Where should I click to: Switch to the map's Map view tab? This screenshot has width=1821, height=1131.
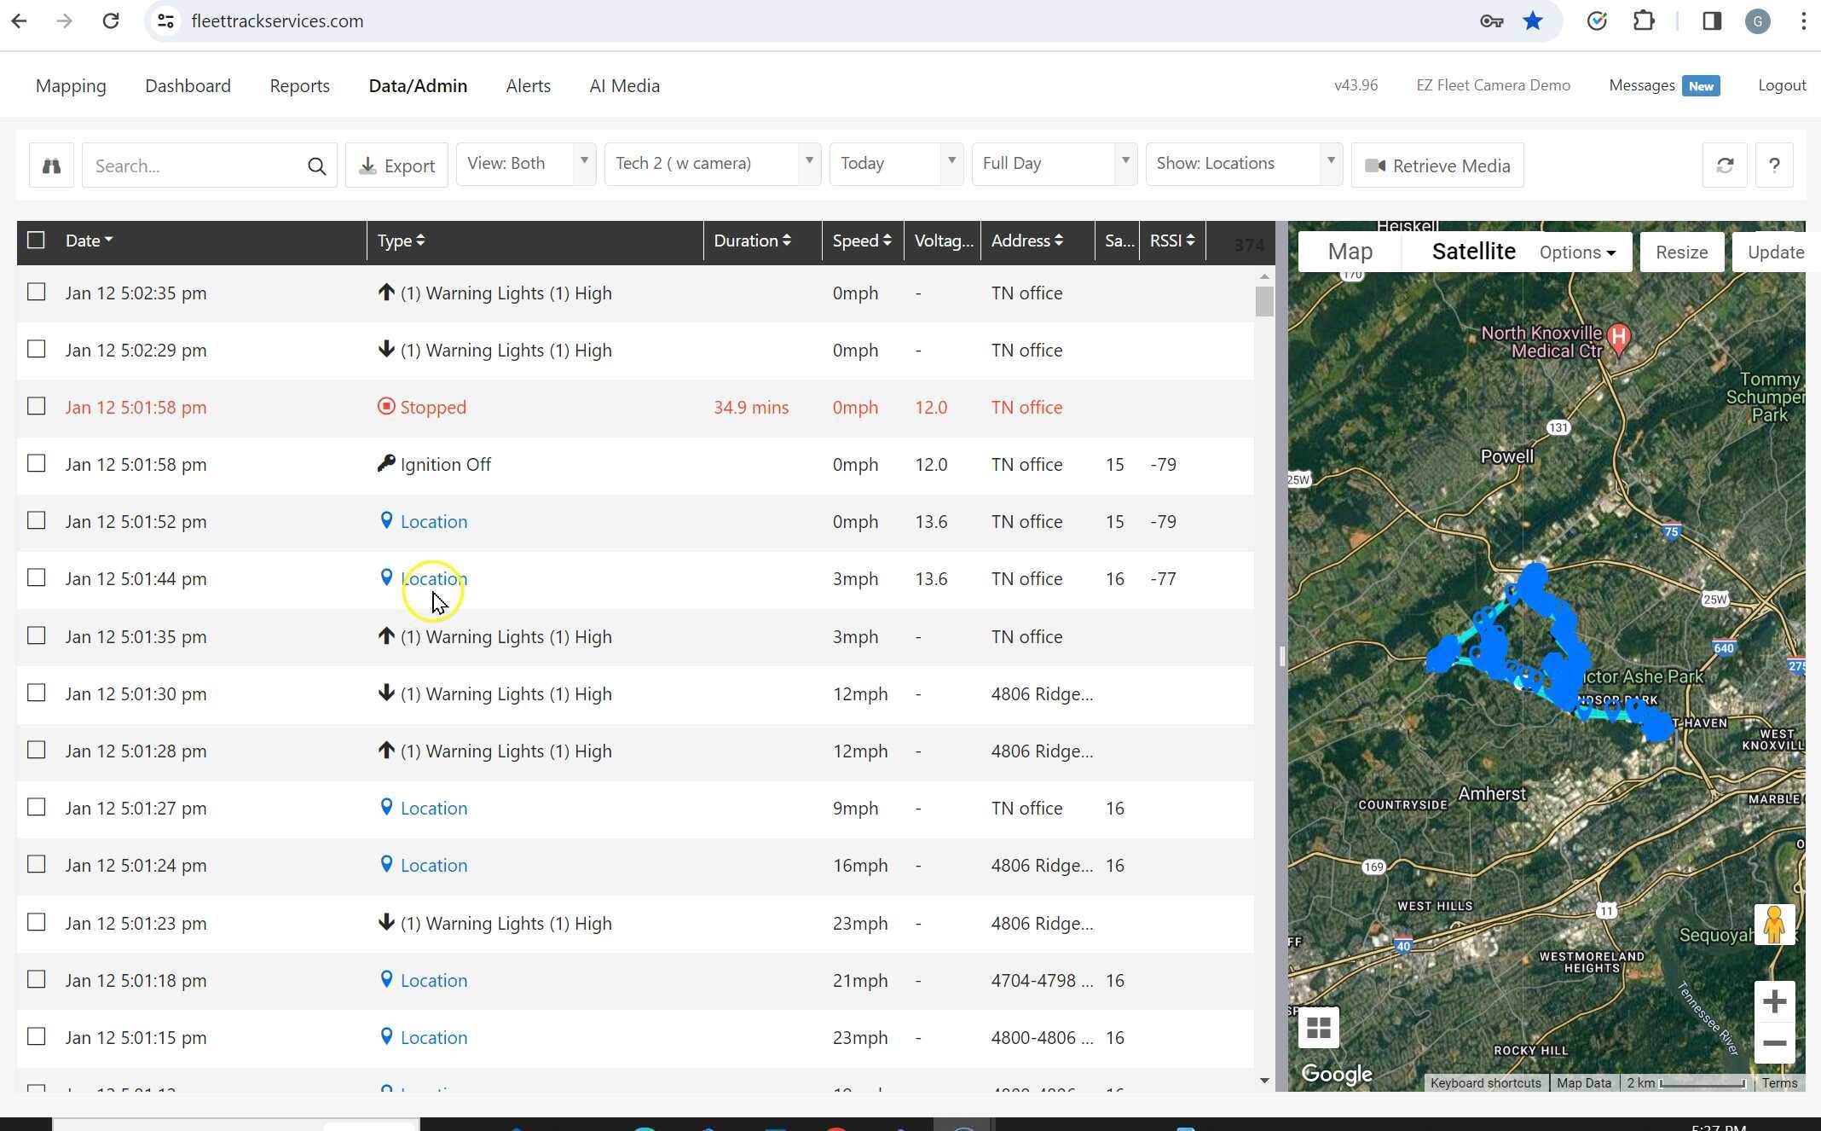point(1350,252)
